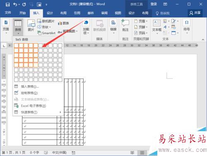Open the 视图 ribbon tab

(x=118, y=13)
